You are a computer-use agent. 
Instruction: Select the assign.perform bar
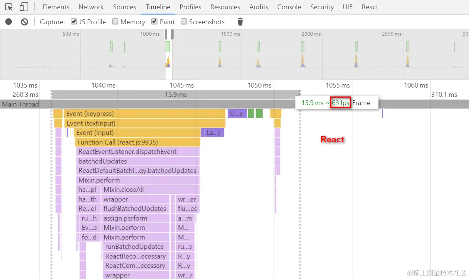click(x=135, y=218)
